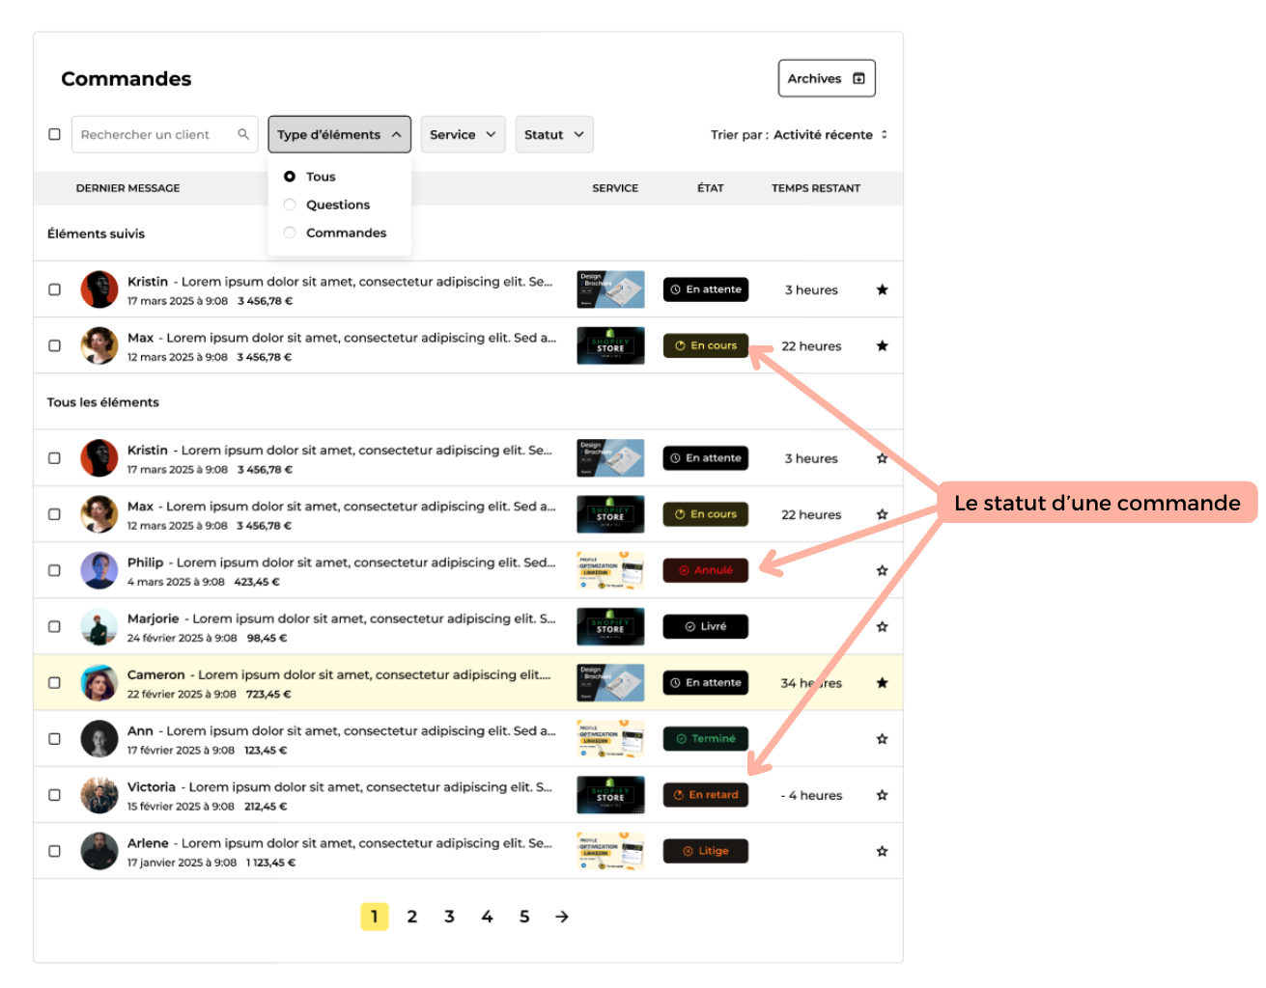This screenshot has width=1266, height=988.
Task: Unstar Cameron's highlighted row
Action: click(x=882, y=682)
